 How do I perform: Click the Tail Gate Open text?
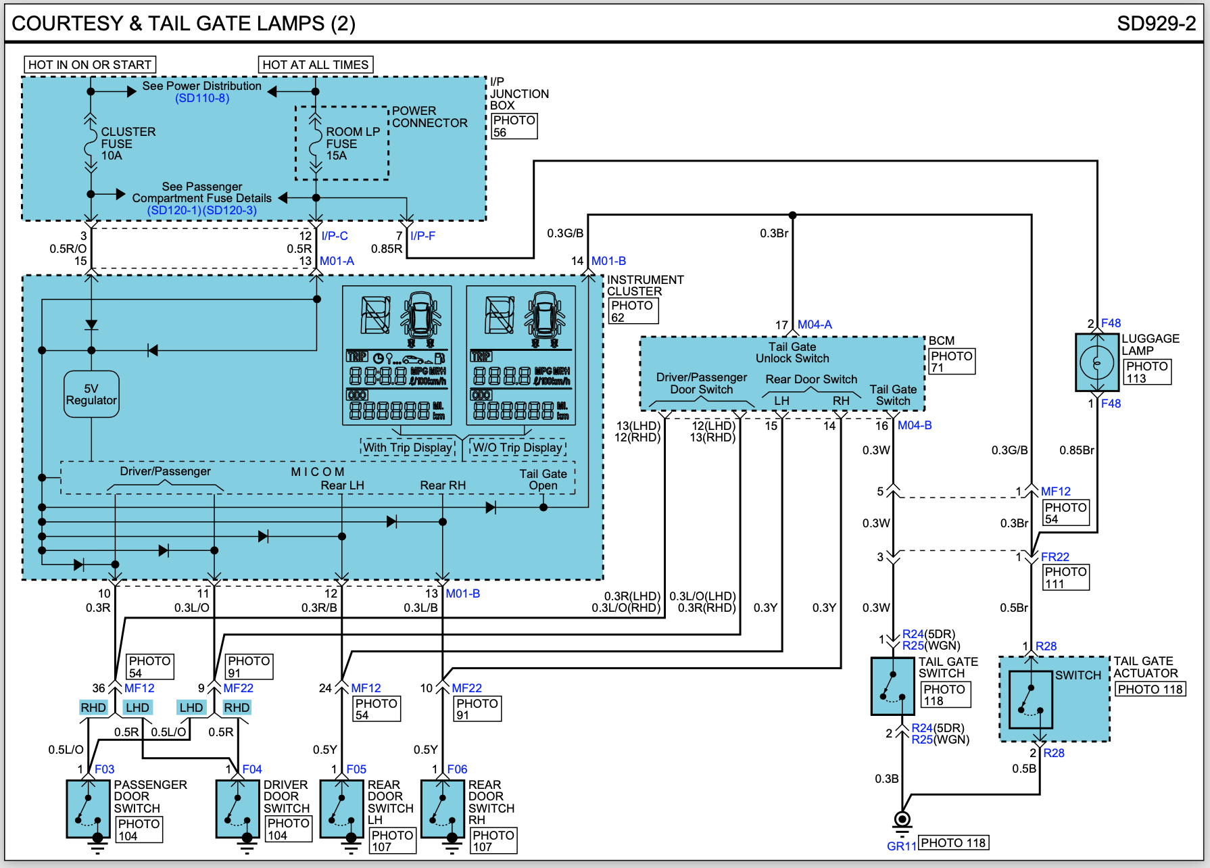[543, 479]
